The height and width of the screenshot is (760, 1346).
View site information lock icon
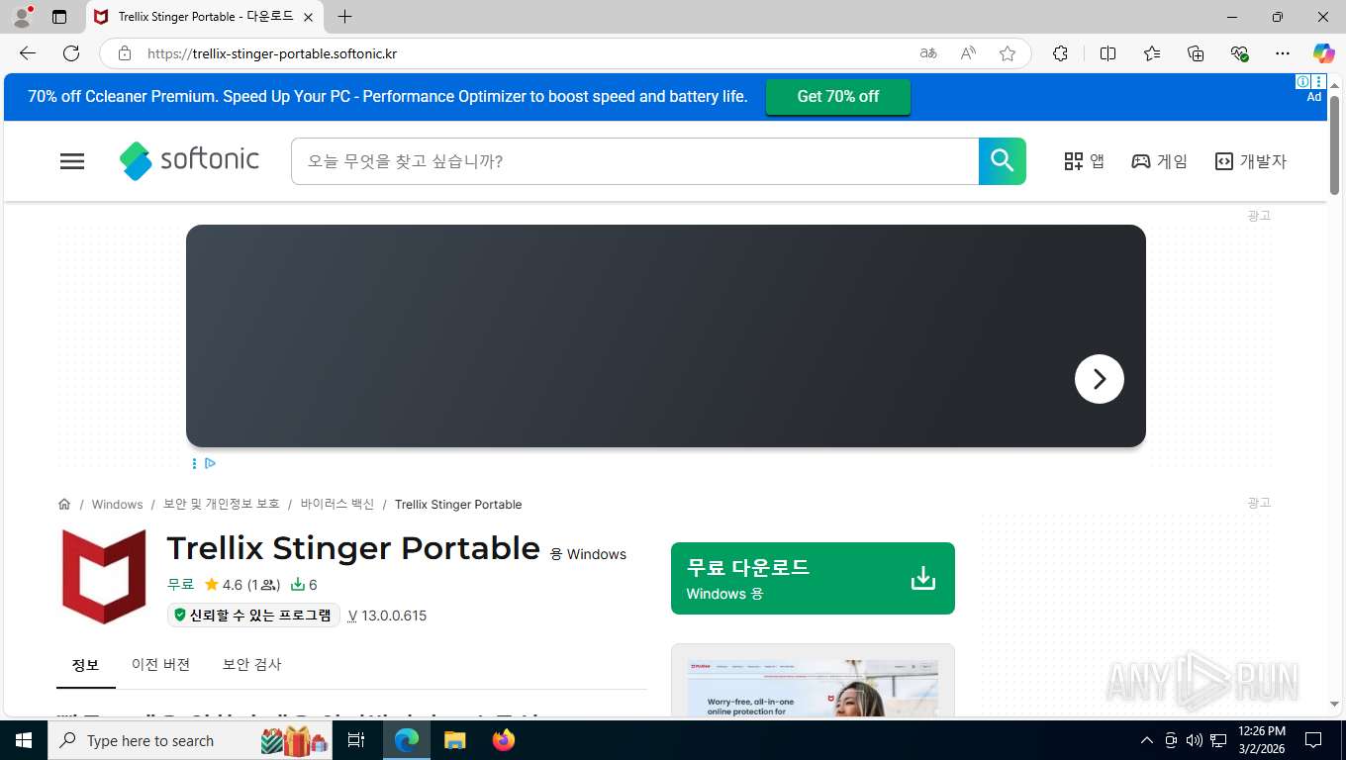point(125,53)
